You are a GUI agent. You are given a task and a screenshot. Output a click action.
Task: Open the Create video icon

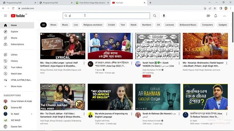click(208, 16)
